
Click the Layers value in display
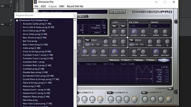(105, 32)
